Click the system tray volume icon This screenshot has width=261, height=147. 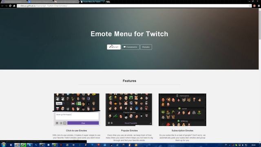[x=243, y=145]
